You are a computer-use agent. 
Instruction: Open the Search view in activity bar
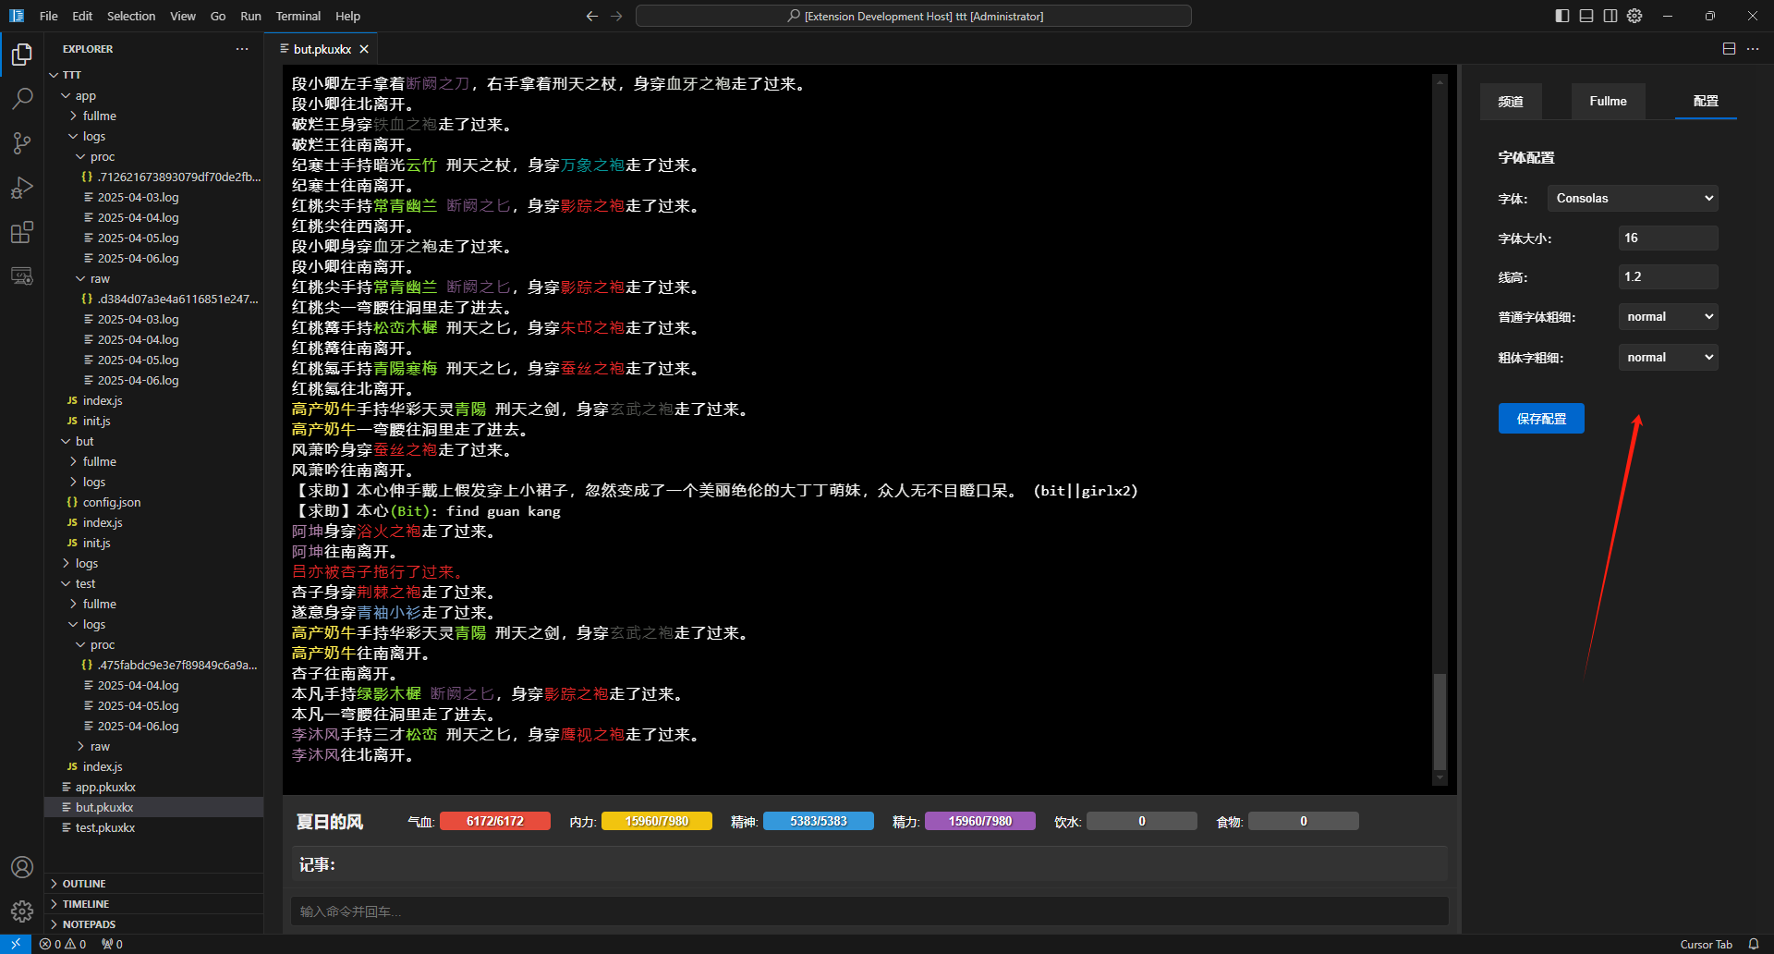[22, 98]
